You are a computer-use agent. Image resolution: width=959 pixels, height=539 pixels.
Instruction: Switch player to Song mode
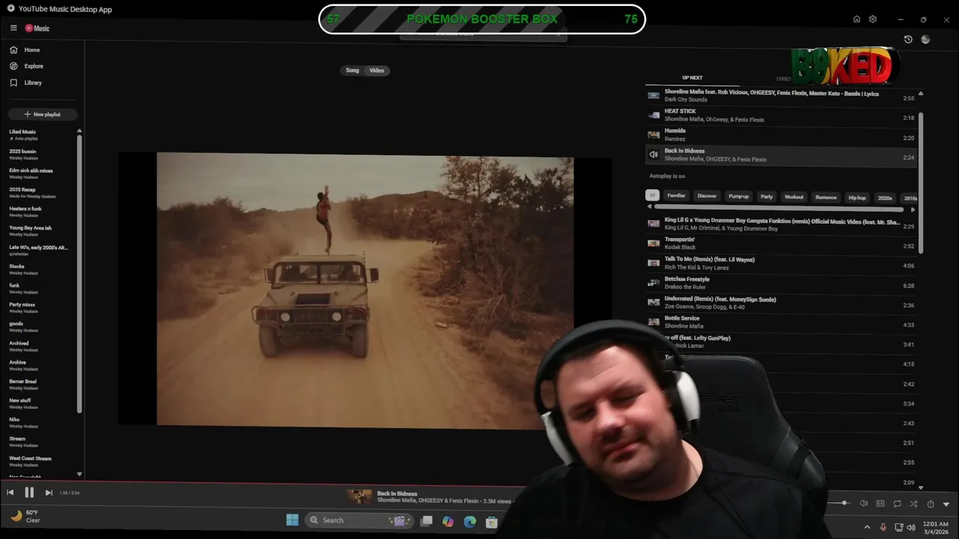point(352,70)
